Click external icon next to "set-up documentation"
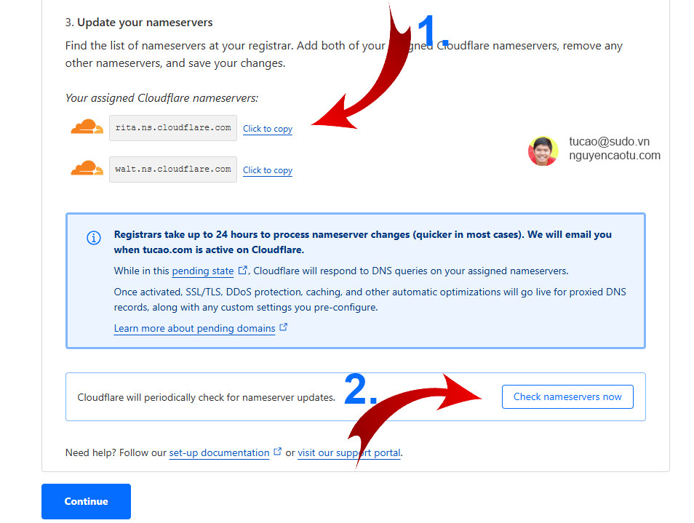Viewport: 694px width, 523px height. (278, 452)
